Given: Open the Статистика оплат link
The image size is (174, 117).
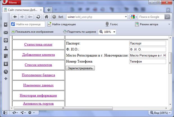Looking at the screenshot, I should point(38,44).
